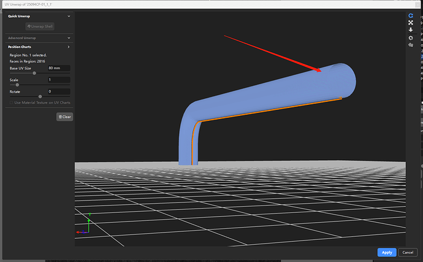The image size is (423, 262).
Task: Collapse the Quick Unwrap section
Action: 69,16
